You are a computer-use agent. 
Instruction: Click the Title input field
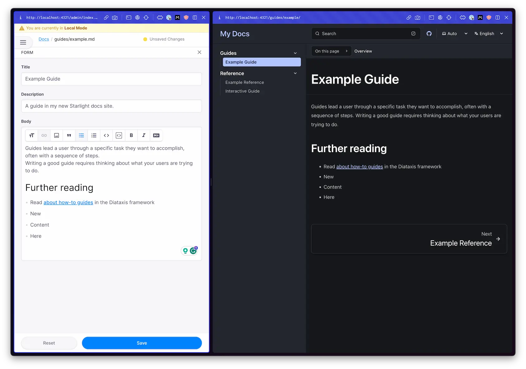point(111,79)
